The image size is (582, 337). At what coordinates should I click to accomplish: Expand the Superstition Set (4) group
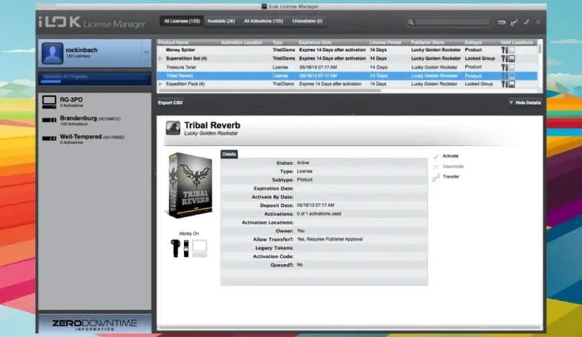tap(161, 58)
